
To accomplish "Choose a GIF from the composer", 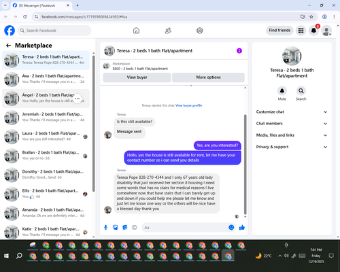I will [135, 227].
